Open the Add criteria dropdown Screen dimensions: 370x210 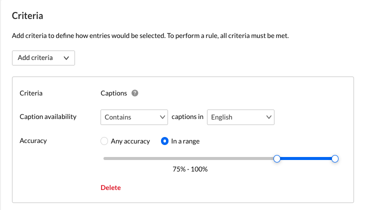coord(43,58)
